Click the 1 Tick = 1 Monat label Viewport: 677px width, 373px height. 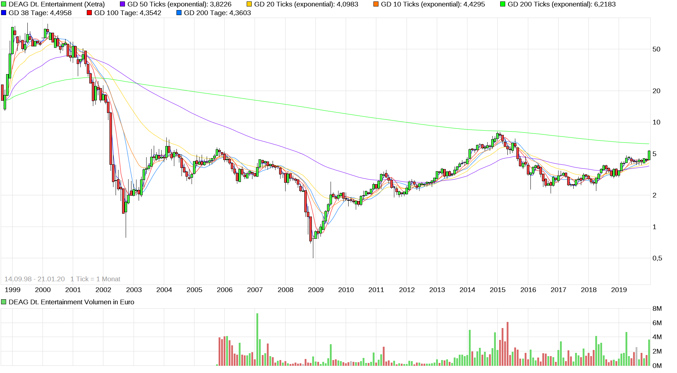pyautogui.click(x=95, y=279)
